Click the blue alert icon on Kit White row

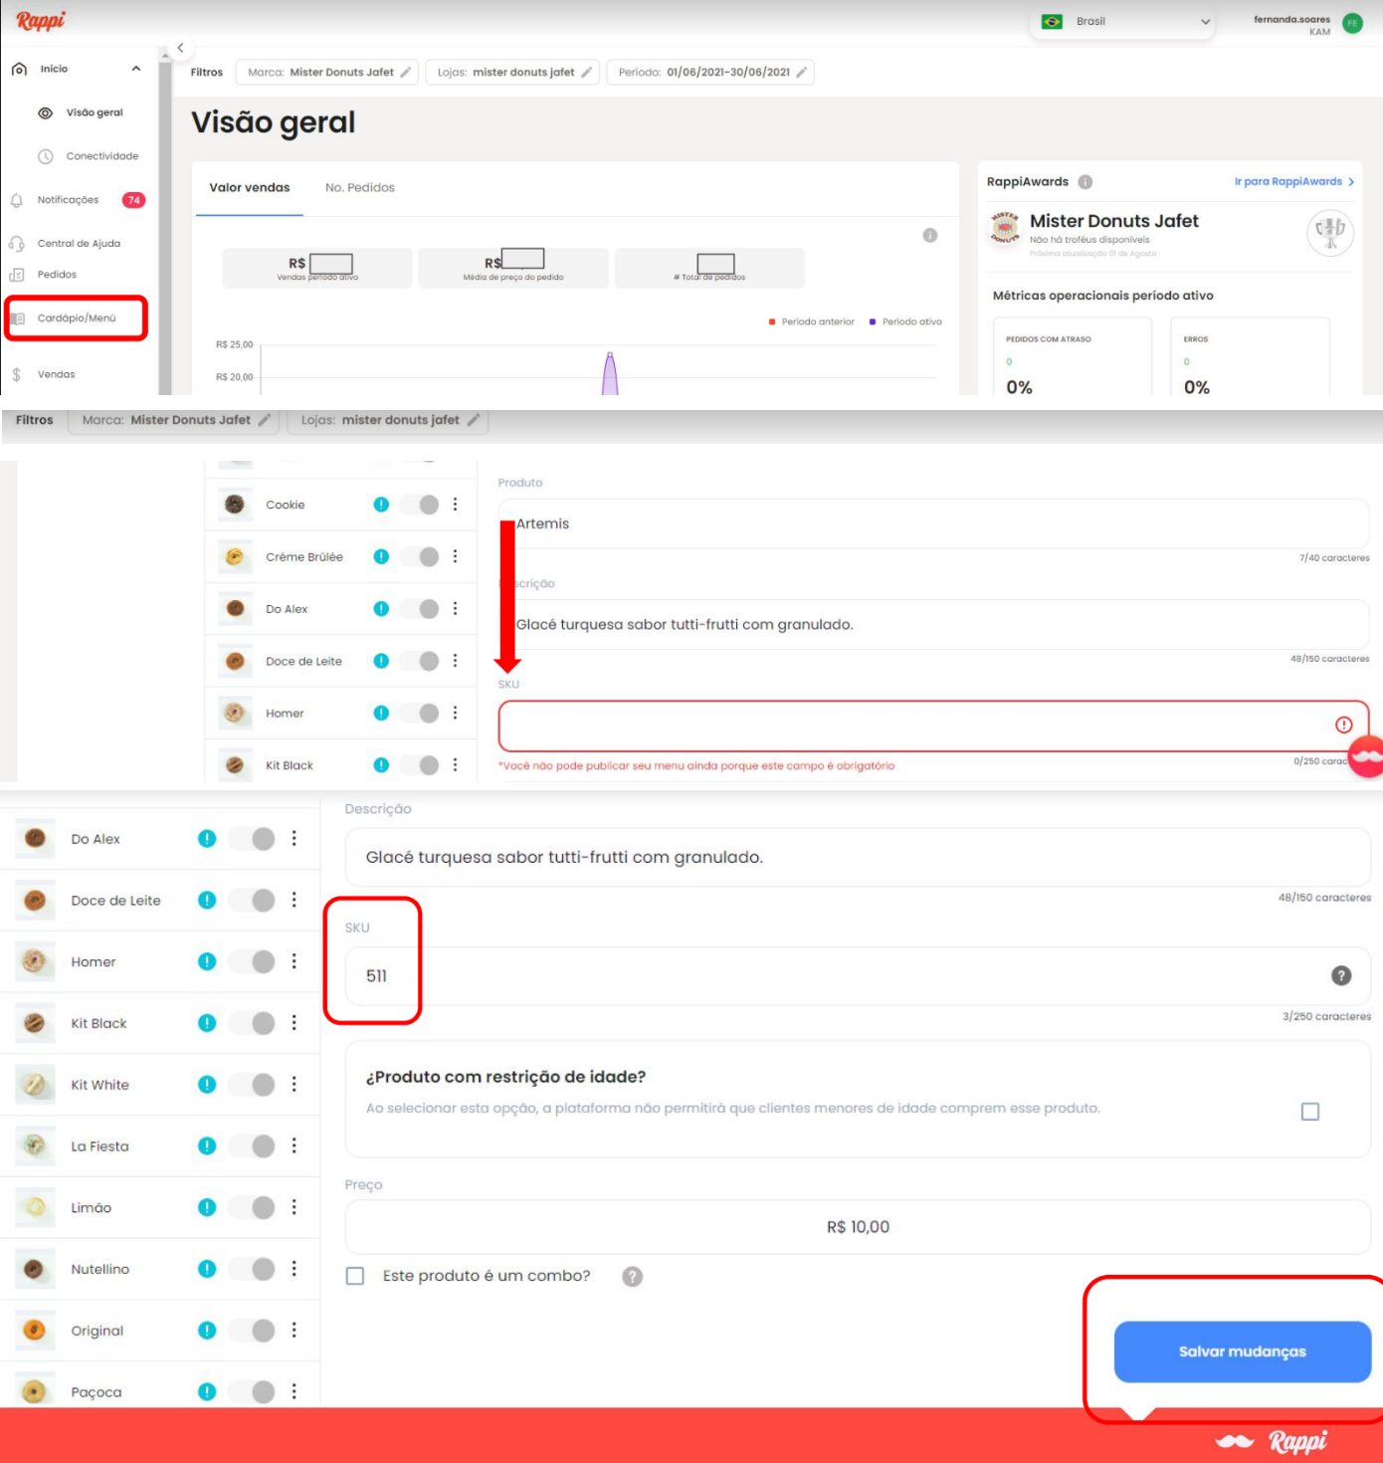coord(207,1085)
